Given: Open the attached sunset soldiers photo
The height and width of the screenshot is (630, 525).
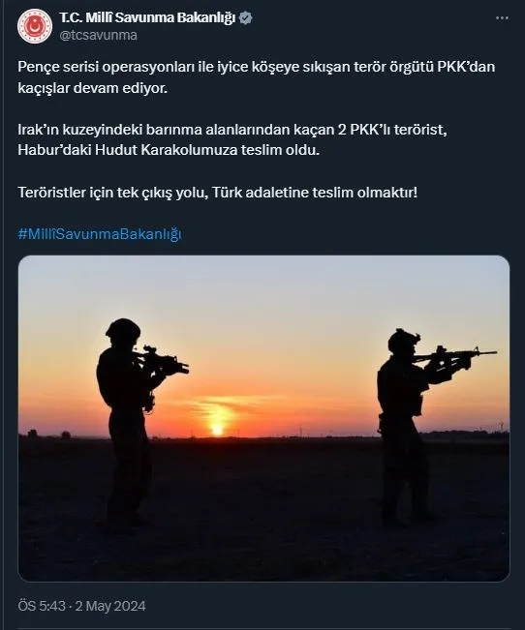Looking at the screenshot, I should pos(263,418).
